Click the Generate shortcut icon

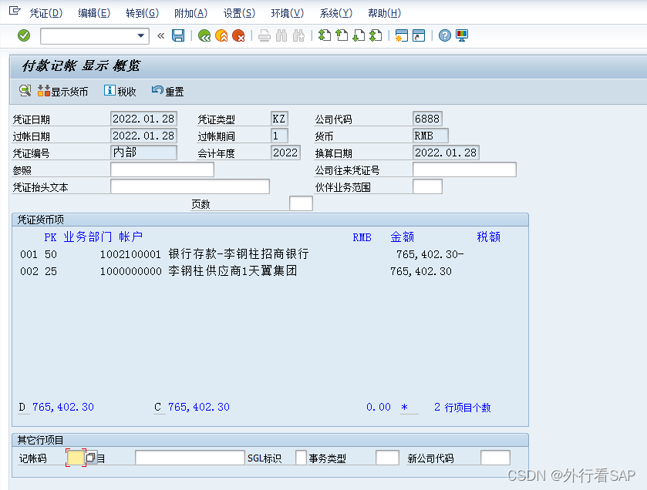pos(419,35)
